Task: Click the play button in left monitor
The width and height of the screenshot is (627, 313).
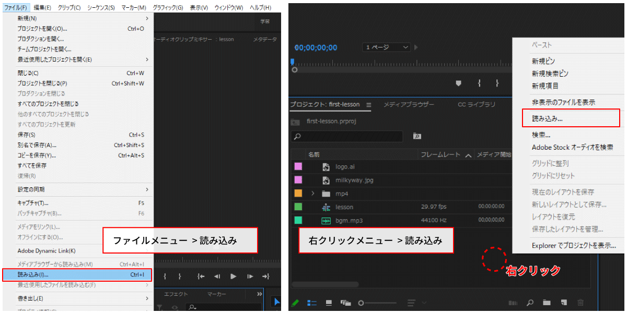Action: point(234,276)
